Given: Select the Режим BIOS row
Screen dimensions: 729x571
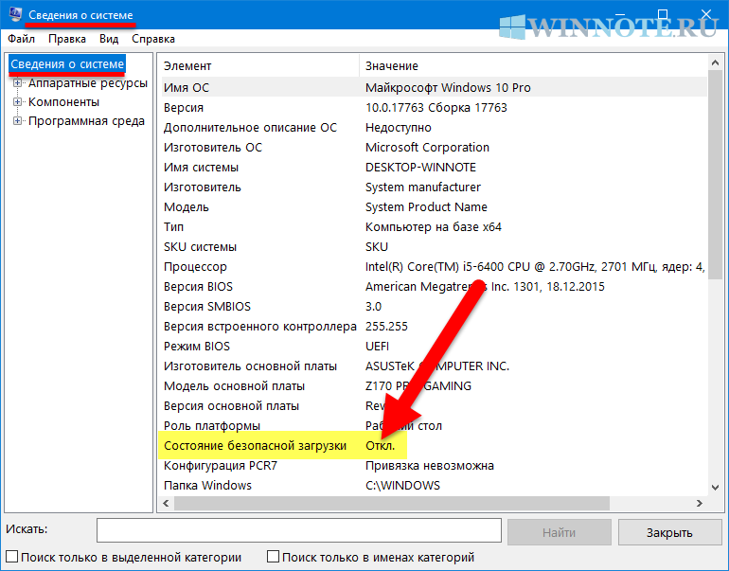Looking at the screenshot, I should 435,347.
